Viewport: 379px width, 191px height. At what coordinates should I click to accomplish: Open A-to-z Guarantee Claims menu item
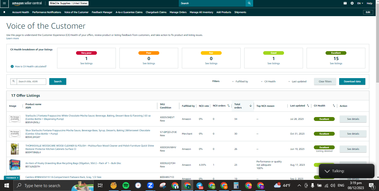coord(129,12)
